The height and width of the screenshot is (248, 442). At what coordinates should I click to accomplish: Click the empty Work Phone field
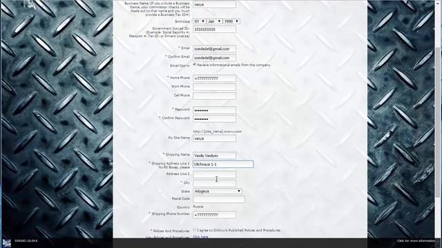coord(214,87)
